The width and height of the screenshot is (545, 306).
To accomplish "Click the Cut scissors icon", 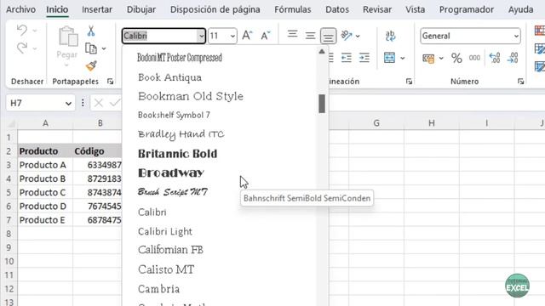I will click(91, 31).
